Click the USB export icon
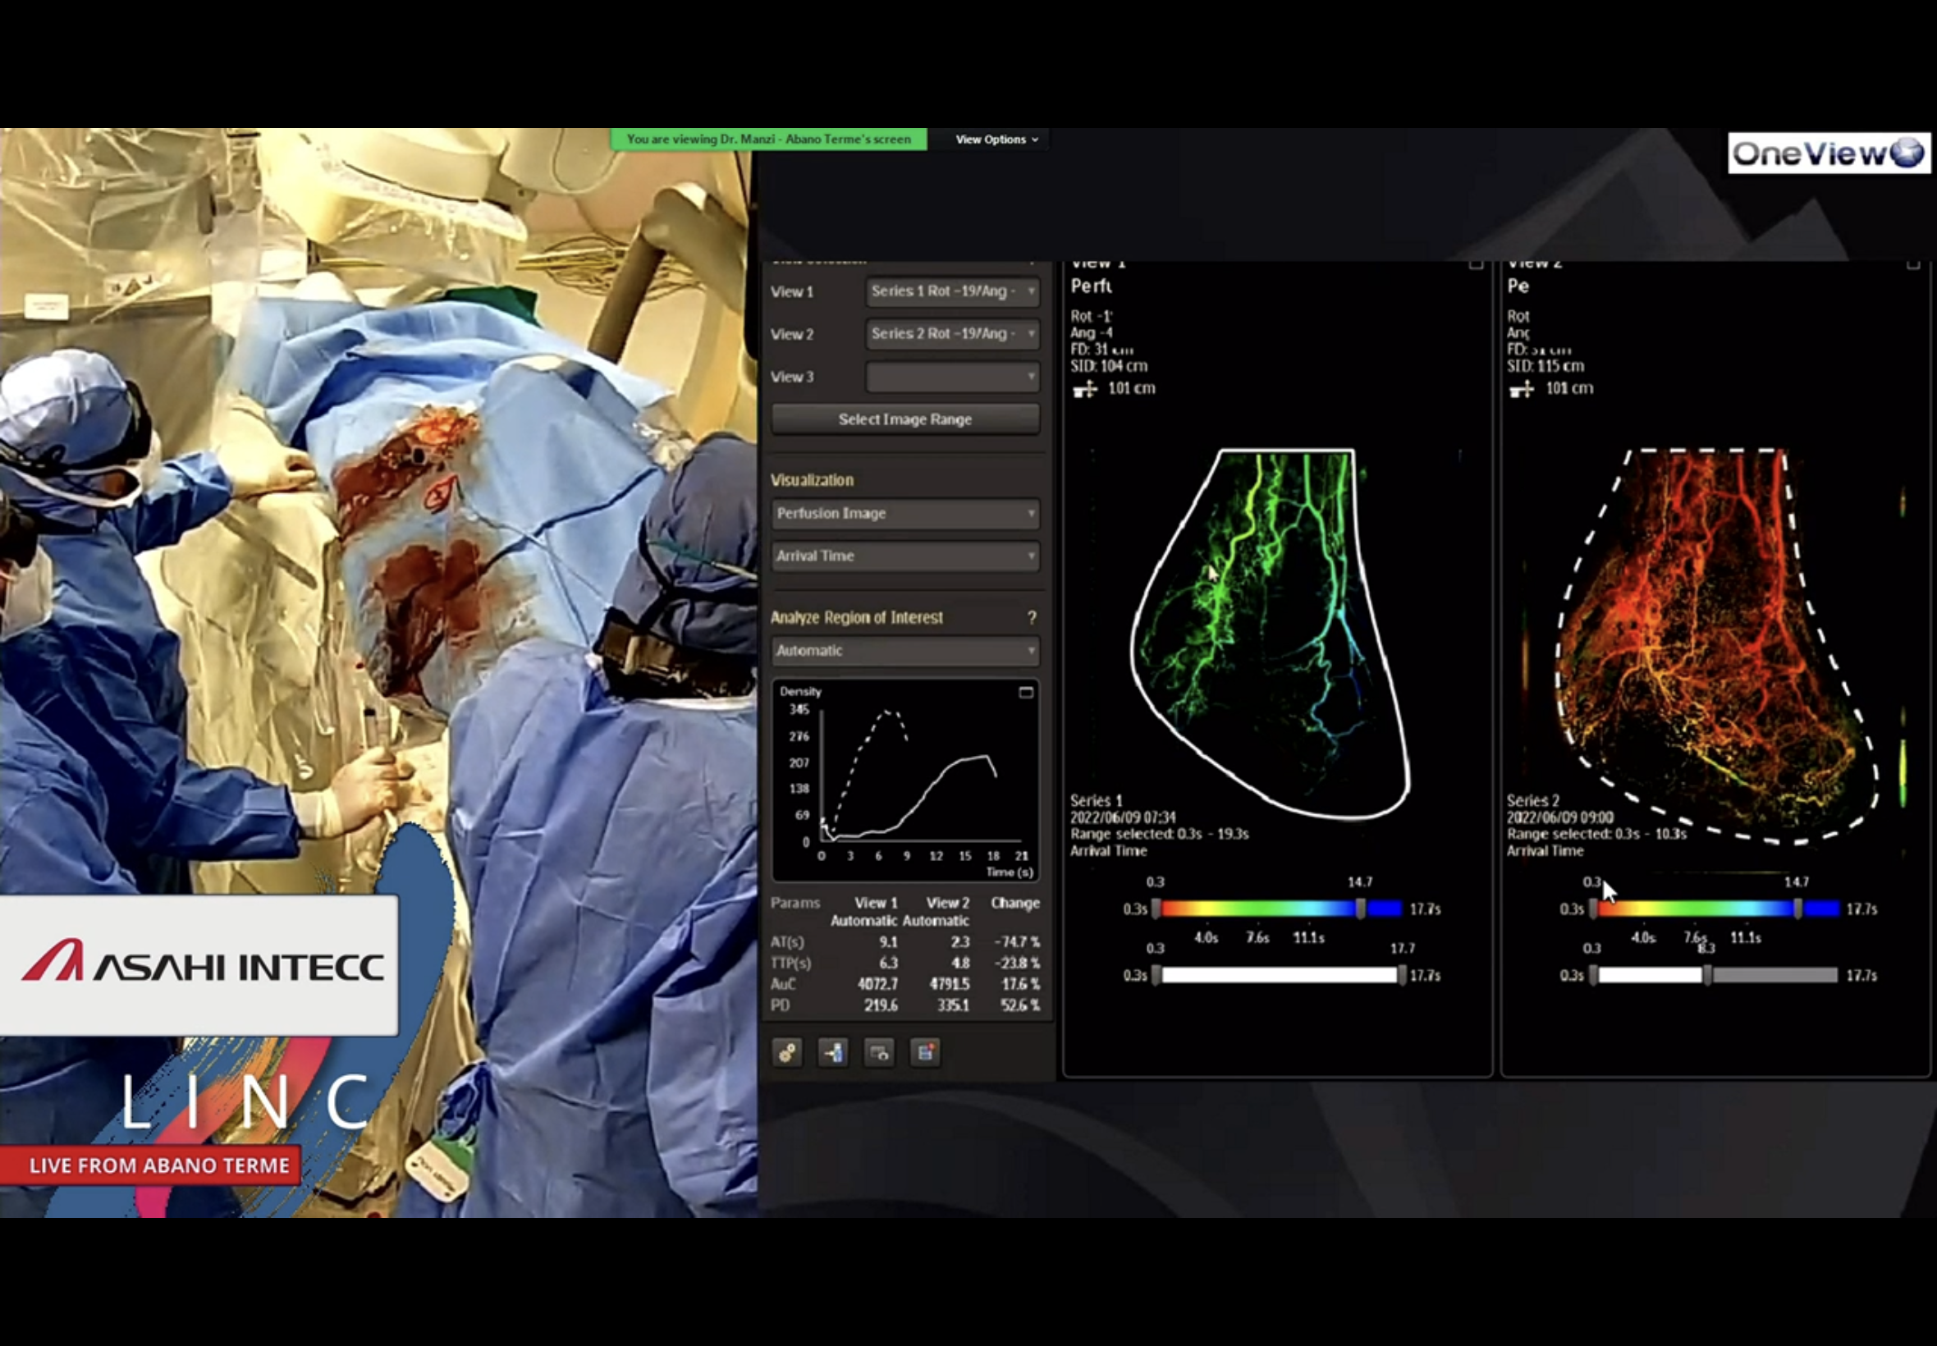Screen dimensions: 1937x1346 833,1052
